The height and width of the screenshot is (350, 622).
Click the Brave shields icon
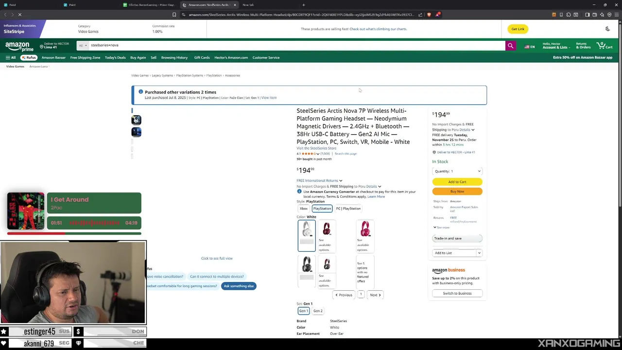429,15
